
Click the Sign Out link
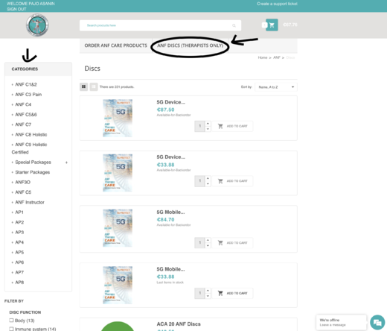[x=16, y=9]
